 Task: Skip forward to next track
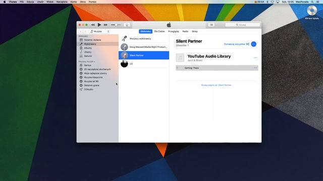(x=105, y=25)
